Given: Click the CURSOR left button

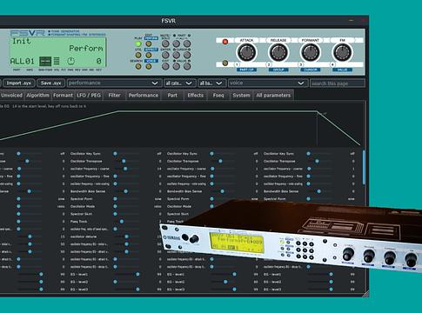Looking at the screenshot, I should tap(177, 55).
